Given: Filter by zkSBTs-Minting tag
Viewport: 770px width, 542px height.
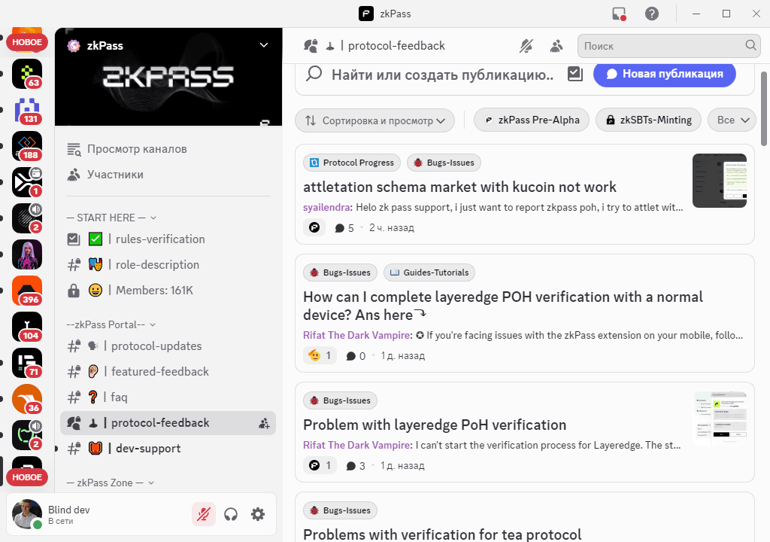Looking at the screenshot, I should (x=648, y=120).
